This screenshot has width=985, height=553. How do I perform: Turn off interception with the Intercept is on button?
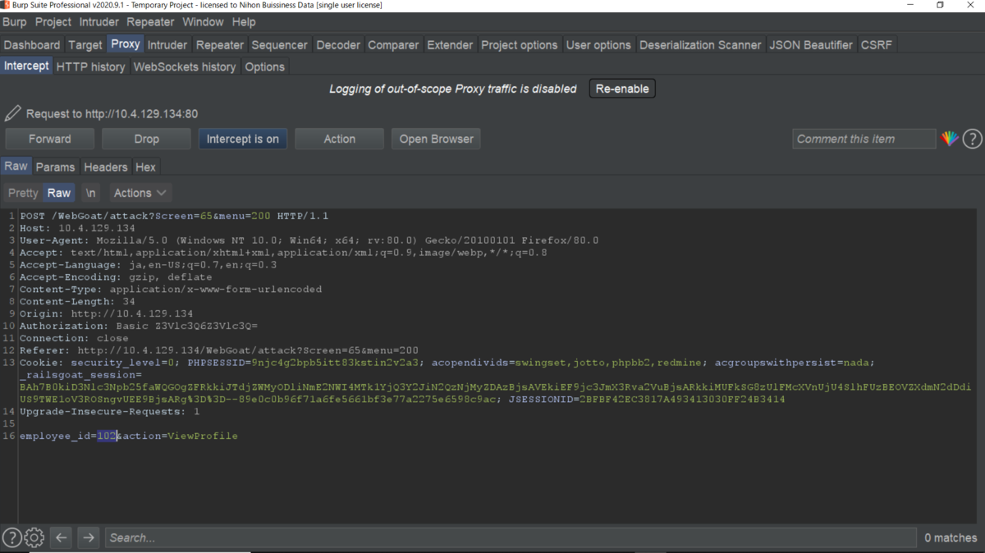click(242, 138)
